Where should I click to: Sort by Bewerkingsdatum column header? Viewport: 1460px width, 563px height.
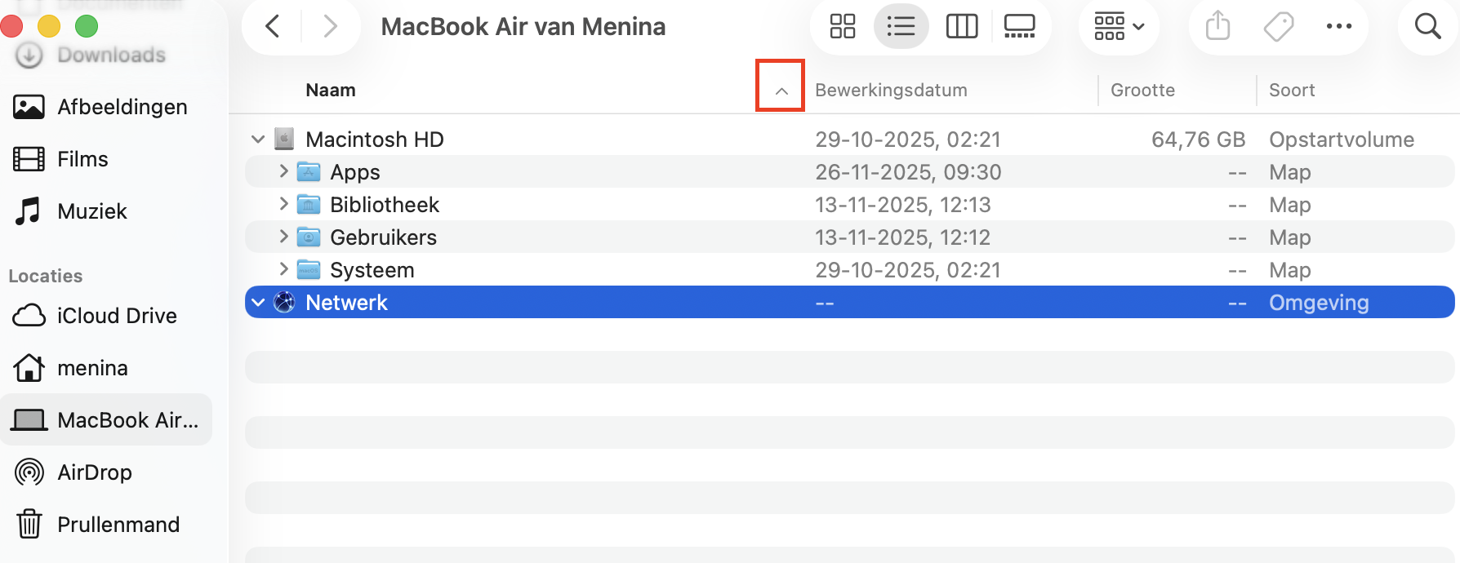891,90
